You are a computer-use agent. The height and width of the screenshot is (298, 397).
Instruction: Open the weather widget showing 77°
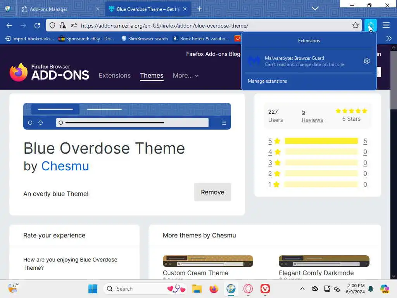click(x=13, y=289)
